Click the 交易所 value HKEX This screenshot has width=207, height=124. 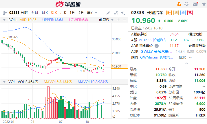tap(201, 115)
